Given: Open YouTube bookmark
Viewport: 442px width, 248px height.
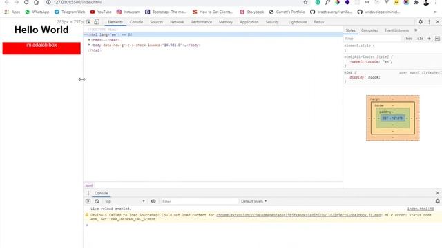Looking at the screenshot, I should pyautogui.click(x=101, y=12).
